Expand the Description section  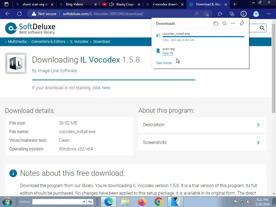coord(202,125)
